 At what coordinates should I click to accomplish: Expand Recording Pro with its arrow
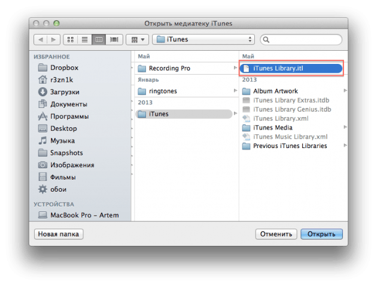click(235, 68)
